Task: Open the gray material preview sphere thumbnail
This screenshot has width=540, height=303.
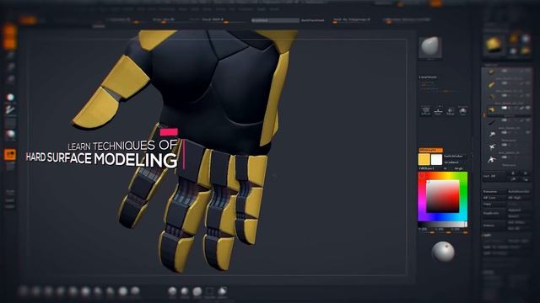Action: [x=430, y=47]
